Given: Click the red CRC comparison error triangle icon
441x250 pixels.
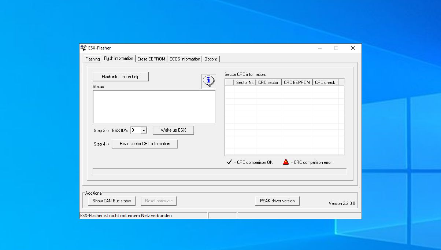Looking at the screenshot, I should 285,162.
